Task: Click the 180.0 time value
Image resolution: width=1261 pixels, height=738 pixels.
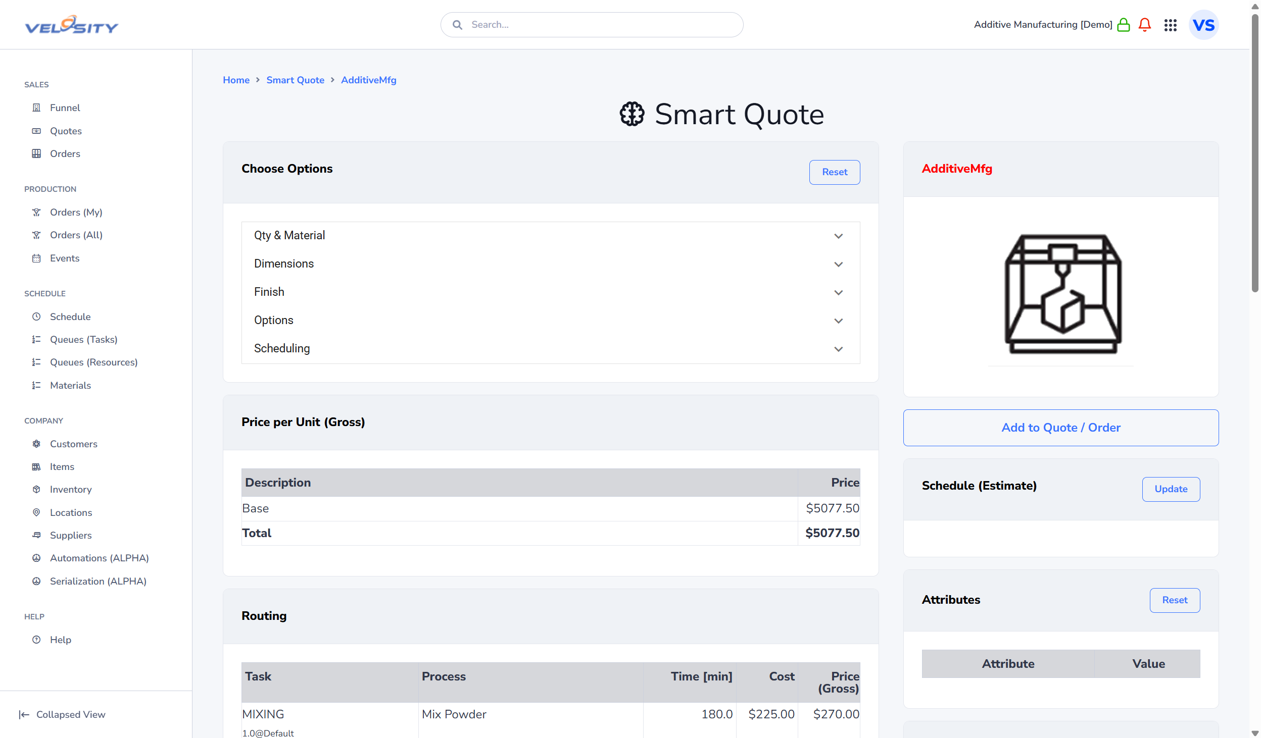Action: [x=717, y=714]
